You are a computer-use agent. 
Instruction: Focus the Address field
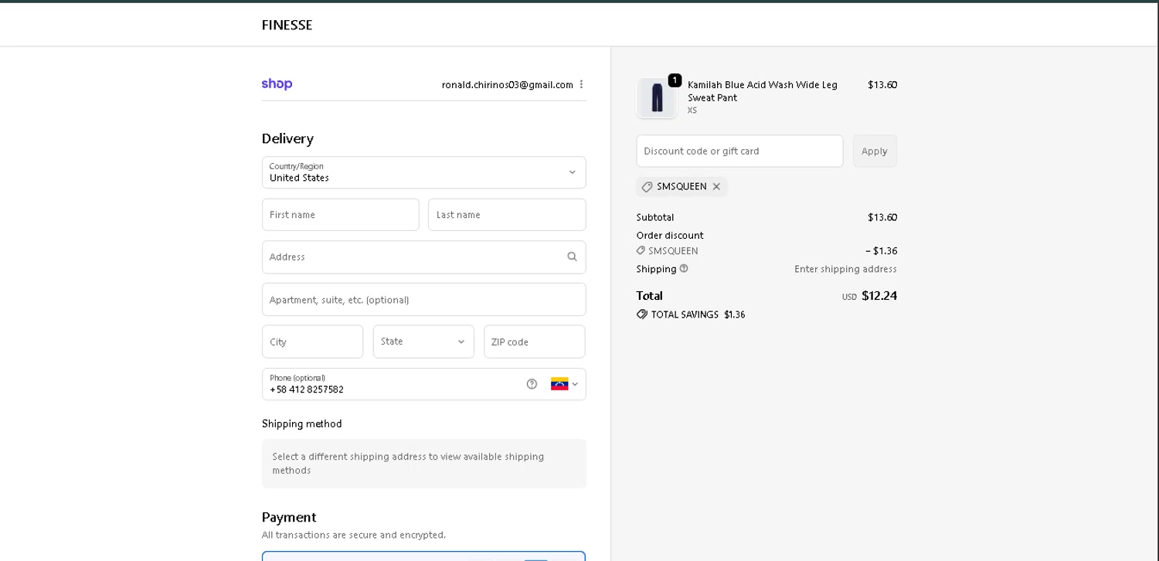click(x=423, y=257)
